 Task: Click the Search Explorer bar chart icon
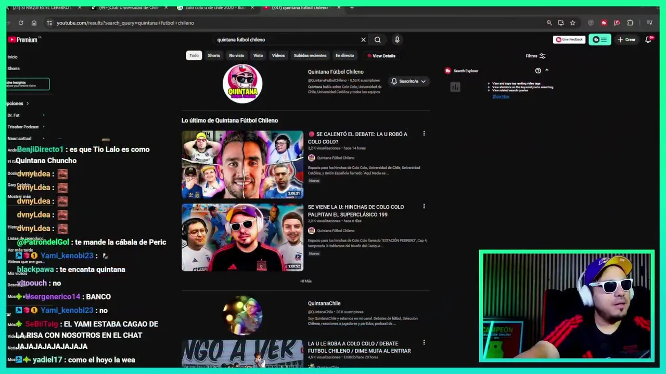point(455,87)
